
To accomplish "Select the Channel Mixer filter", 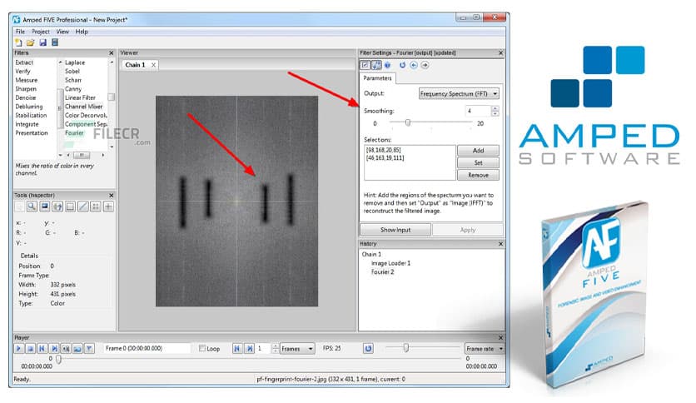I will click(83, 107).
